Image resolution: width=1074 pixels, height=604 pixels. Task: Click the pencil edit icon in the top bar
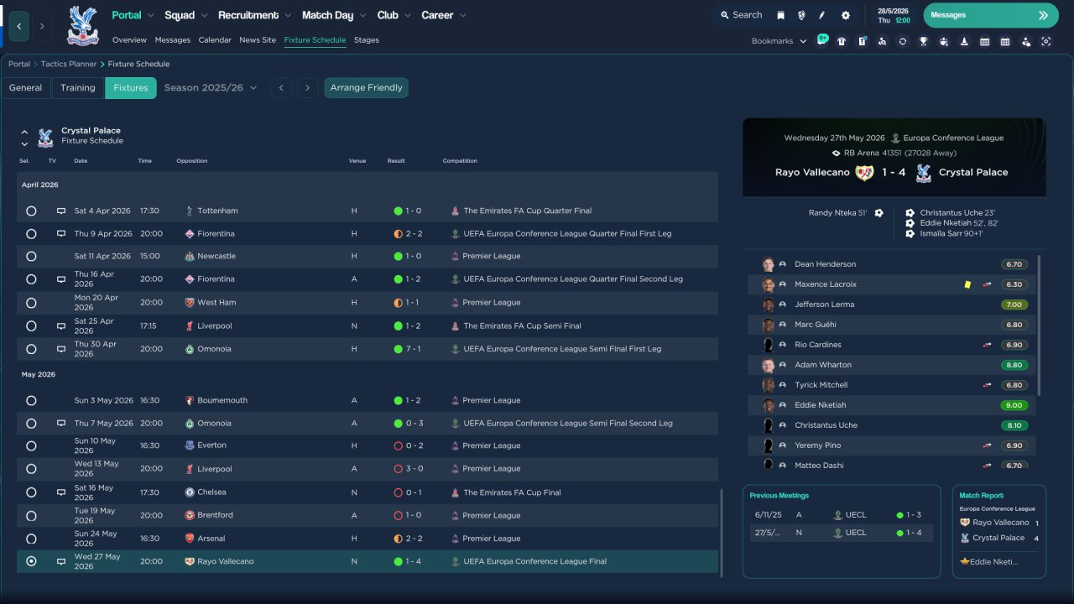coord(822,15)
